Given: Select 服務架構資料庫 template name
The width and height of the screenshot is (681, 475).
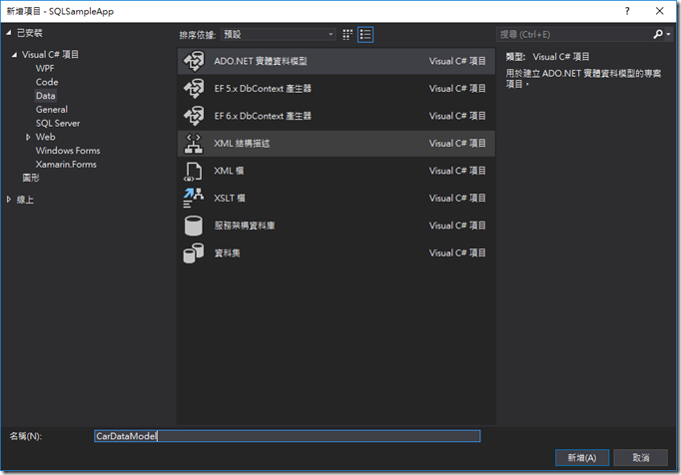Looking at the screenshot, I should point(244,226).
